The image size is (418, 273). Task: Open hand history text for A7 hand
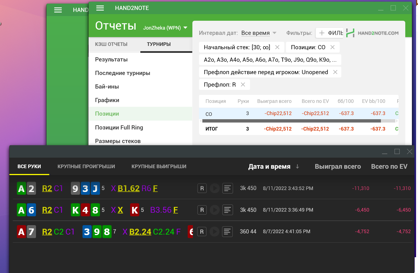227,232
